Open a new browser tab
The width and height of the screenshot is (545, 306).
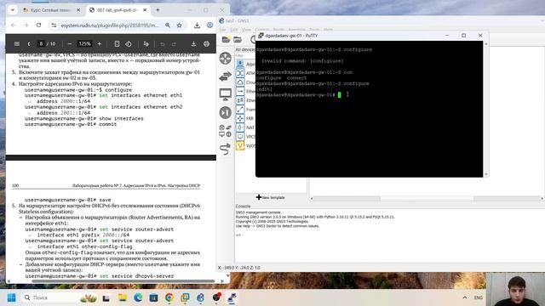pos(158,10)
